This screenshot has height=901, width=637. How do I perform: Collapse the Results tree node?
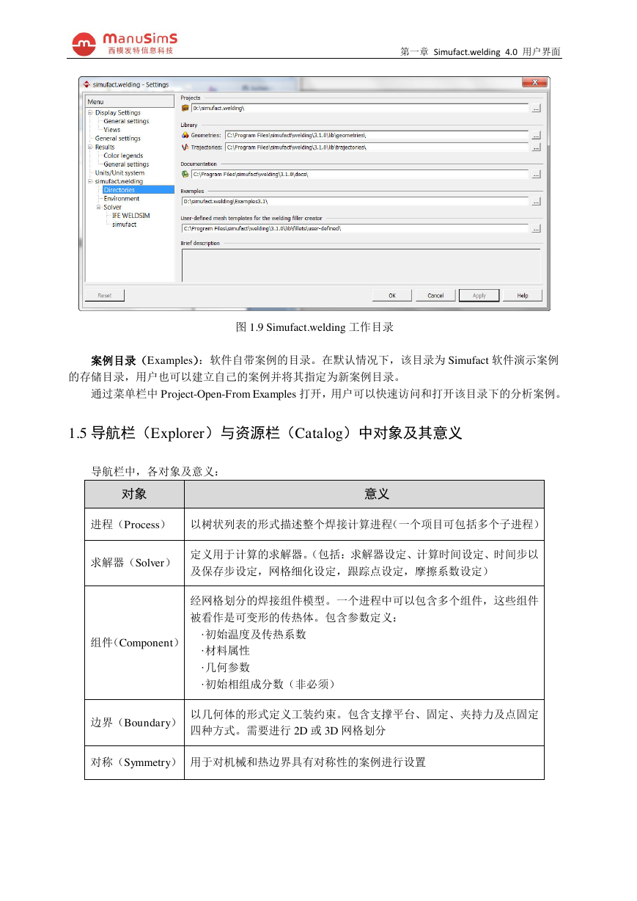pos(90,147)
